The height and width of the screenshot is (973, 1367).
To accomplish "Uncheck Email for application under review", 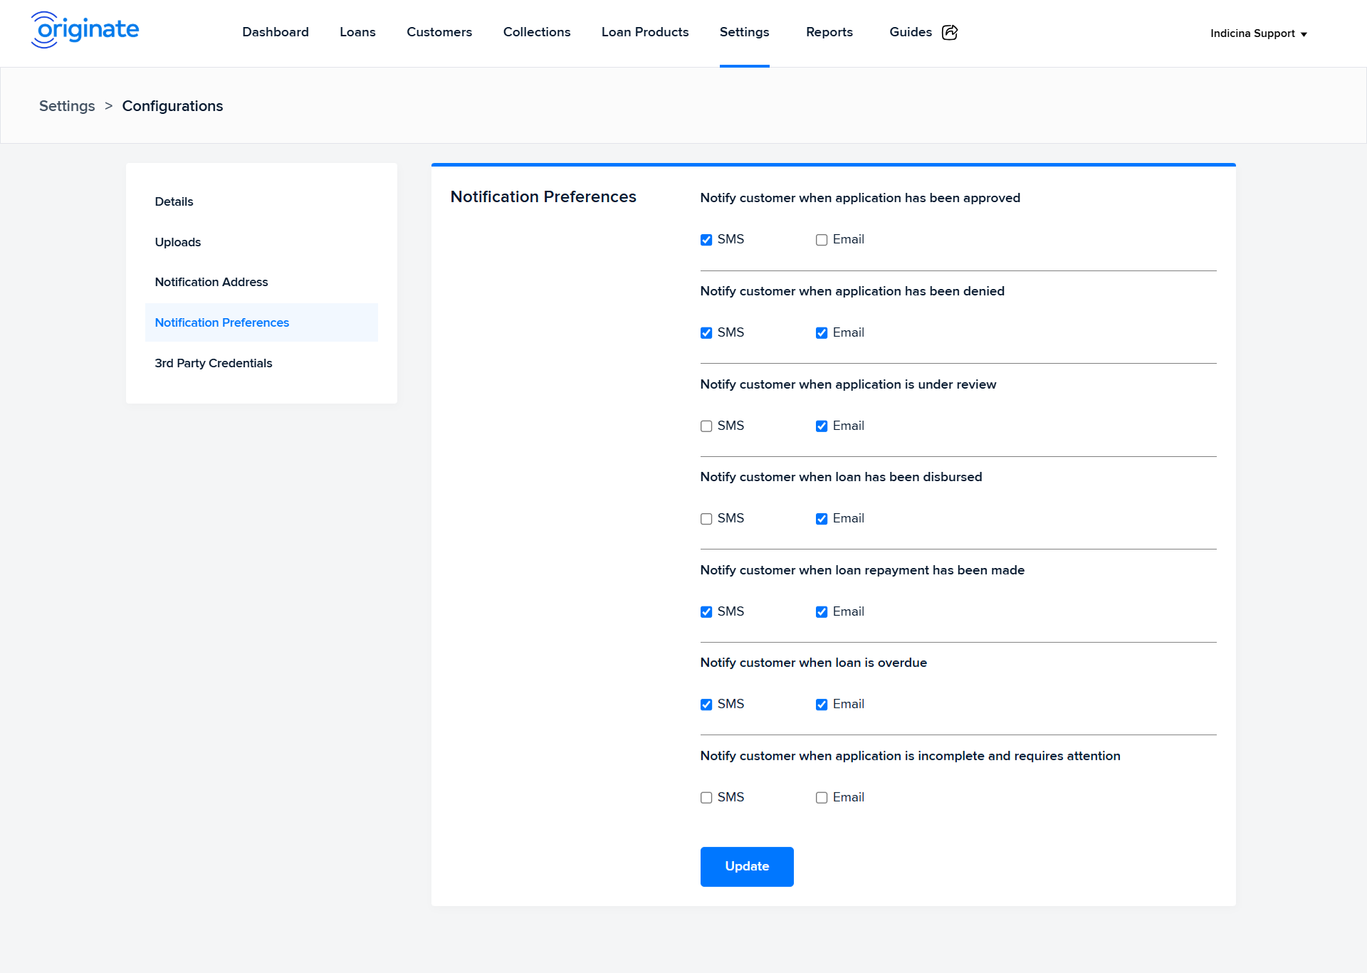I will (x=822, y=426).
